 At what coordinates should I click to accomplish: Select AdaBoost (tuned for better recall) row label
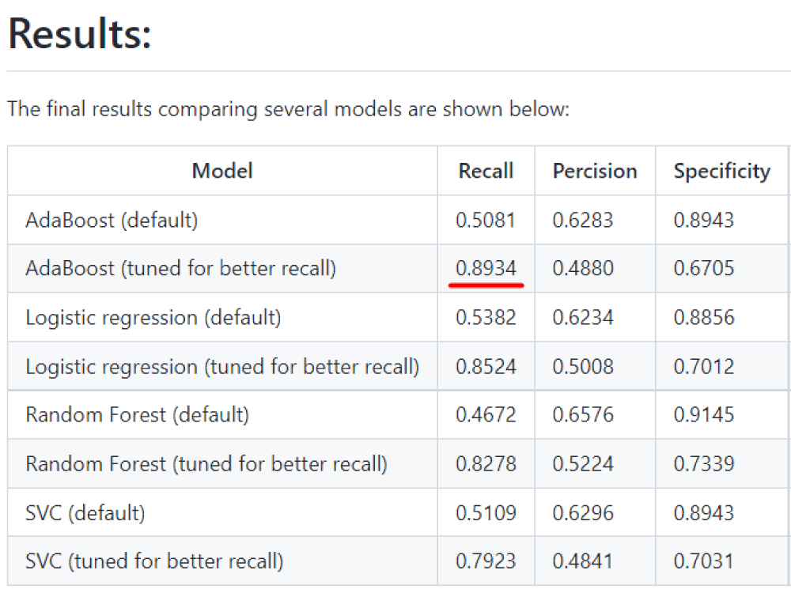point(180,269)
